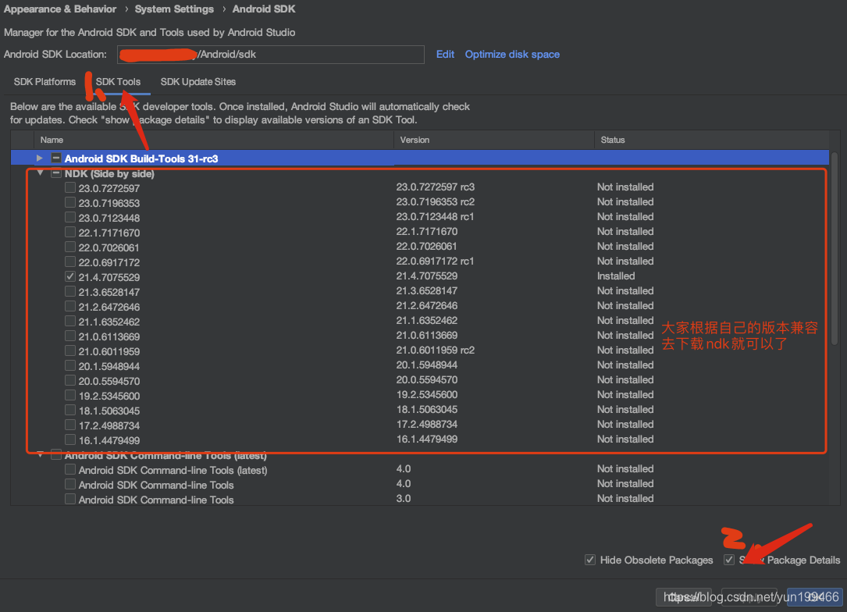Check NDK 22.0.7026061

click(x=70, y=247)
